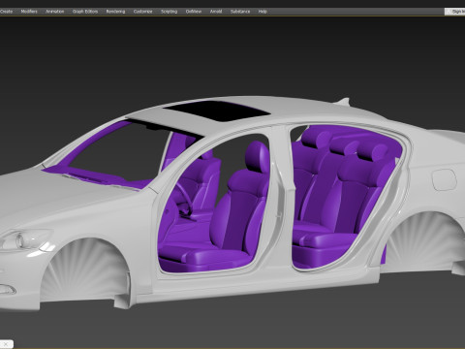Open the Arnold menu
This screenshot has width=465, height=349.
[x=216, y=12]
